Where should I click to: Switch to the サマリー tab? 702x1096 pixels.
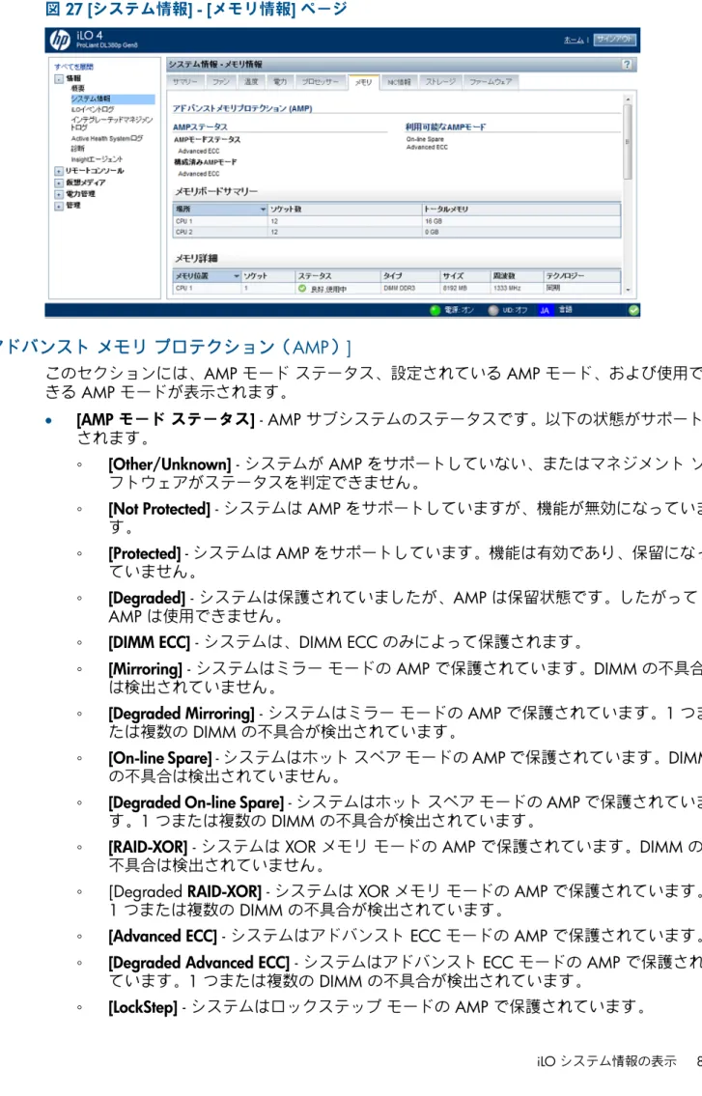click(x=185, y=82)
